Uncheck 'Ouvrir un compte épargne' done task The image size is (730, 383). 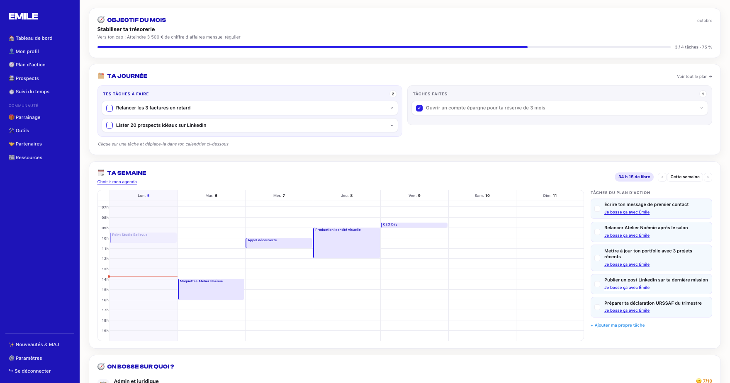click(419, 108)
